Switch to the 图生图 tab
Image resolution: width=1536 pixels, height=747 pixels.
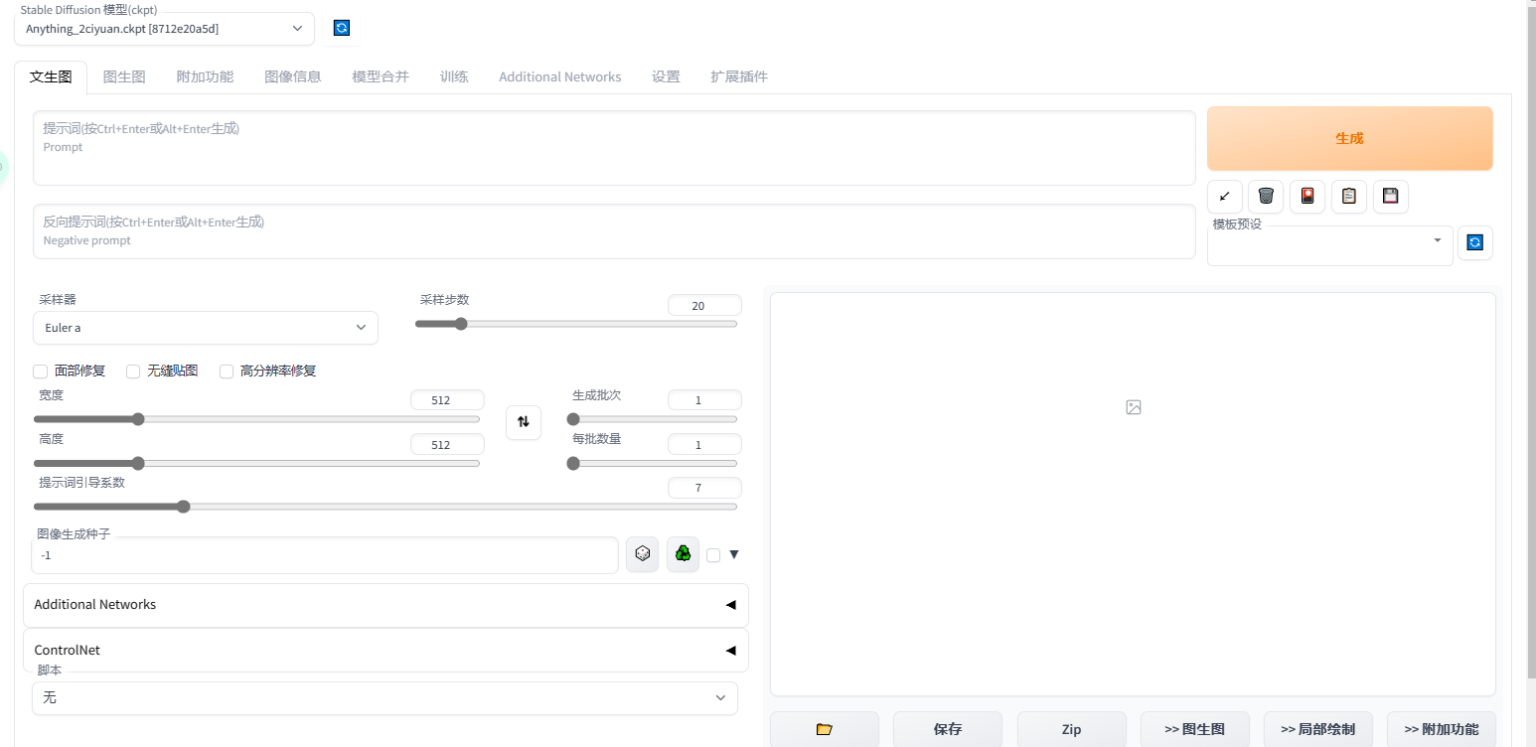click(124, 76)
